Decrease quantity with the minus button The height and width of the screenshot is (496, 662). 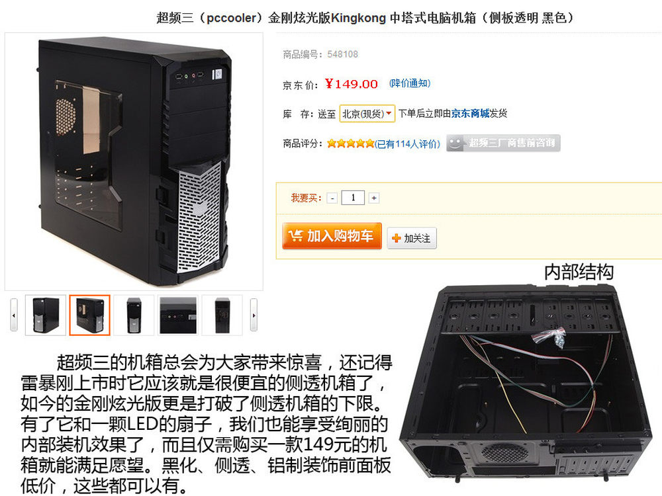click(332, 198)
